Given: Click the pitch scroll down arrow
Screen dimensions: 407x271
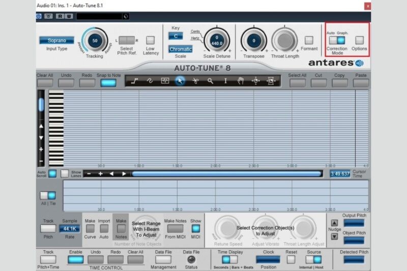Looking at the screenshot, I should click(x=41, y=138).
